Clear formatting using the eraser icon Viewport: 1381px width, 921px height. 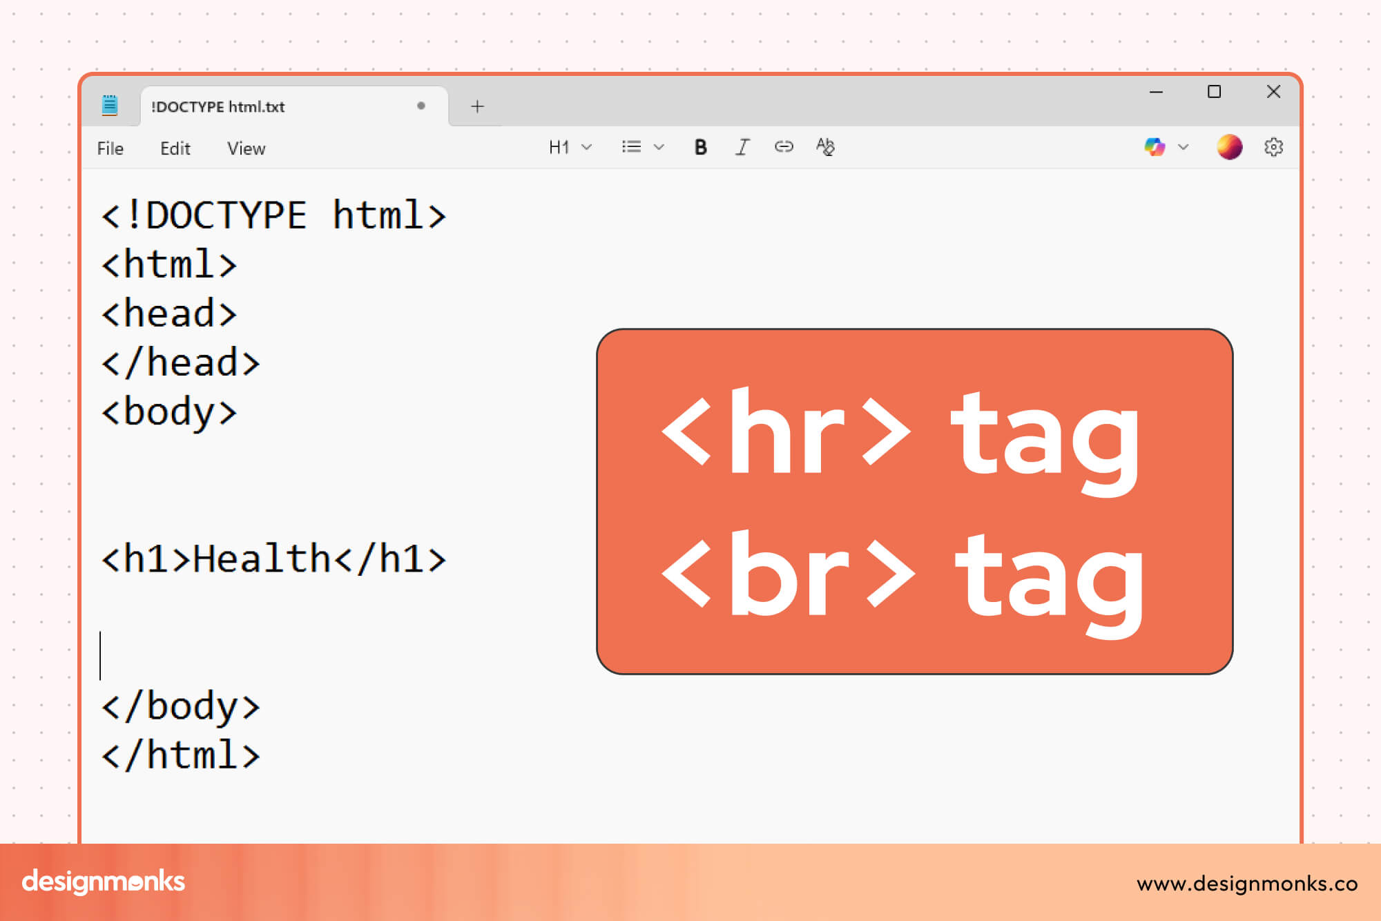click(825, 146)
